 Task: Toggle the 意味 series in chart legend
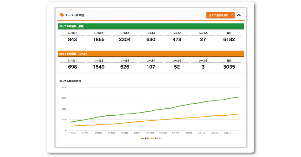click(145, 139)
